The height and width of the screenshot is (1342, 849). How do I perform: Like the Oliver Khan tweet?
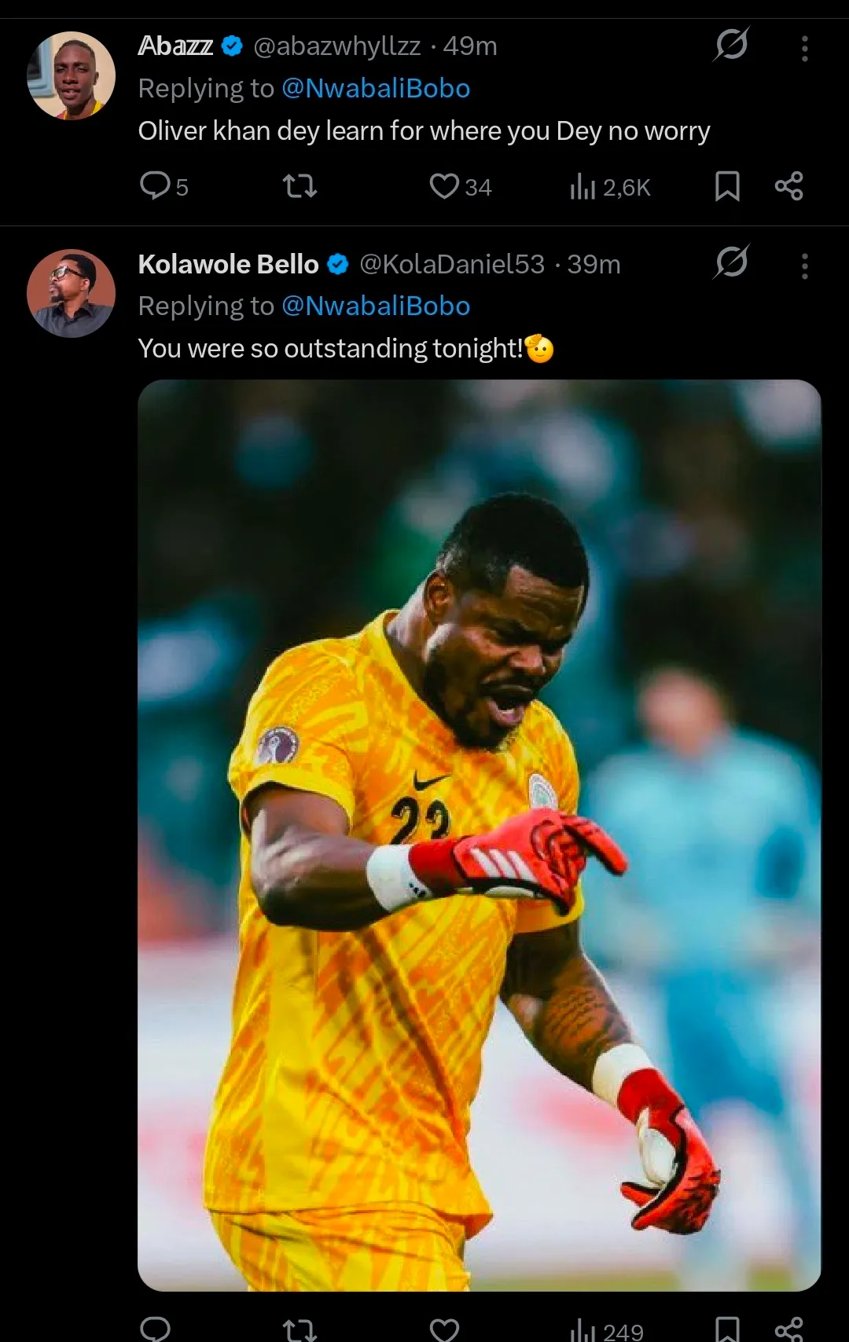(445, 186)
